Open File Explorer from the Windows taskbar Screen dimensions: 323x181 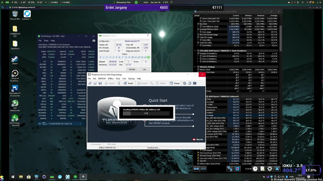[21, 177]
